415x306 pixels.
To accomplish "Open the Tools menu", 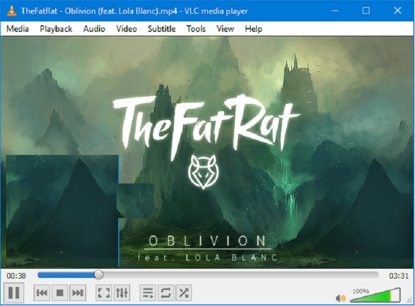I will point(196,29).
